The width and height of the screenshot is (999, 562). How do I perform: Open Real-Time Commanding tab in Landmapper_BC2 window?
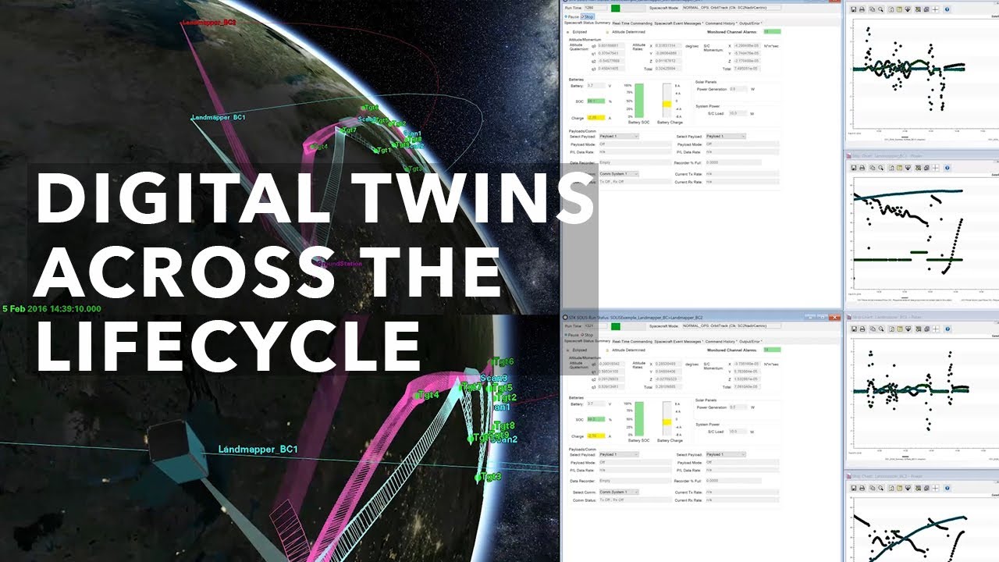coord(632,341)
